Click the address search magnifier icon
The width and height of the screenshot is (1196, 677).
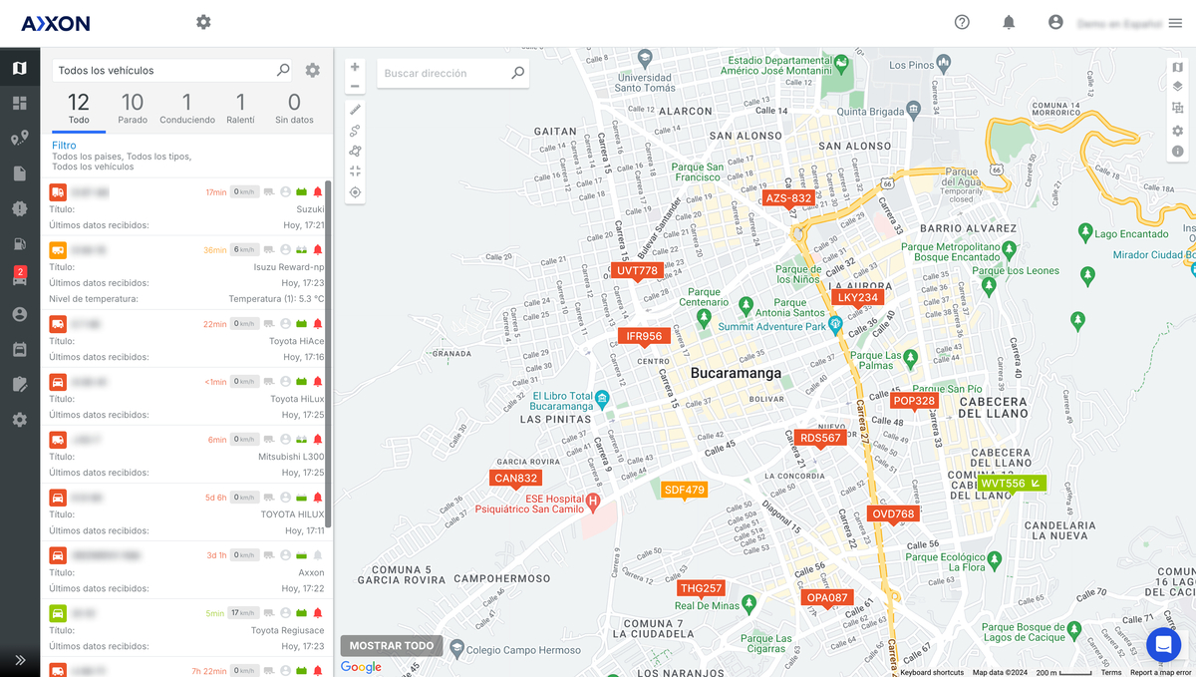[x=517, y=73]
